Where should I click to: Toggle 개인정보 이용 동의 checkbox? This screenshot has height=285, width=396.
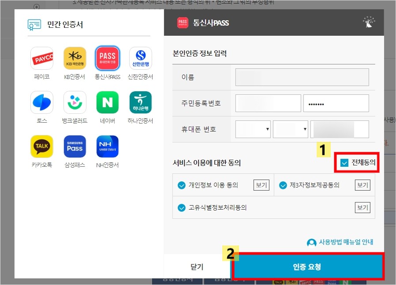(x=181, y=185)
